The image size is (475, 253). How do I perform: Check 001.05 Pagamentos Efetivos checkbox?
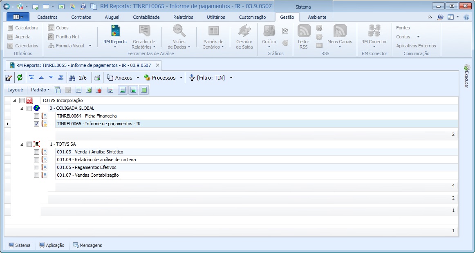point(37,167)
